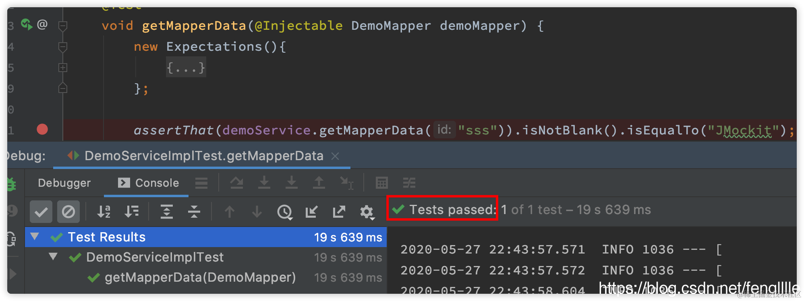This screenshot has width=804, height=301.
Task: Click the Threads layout icon beside Console tab
Action: 201,183
